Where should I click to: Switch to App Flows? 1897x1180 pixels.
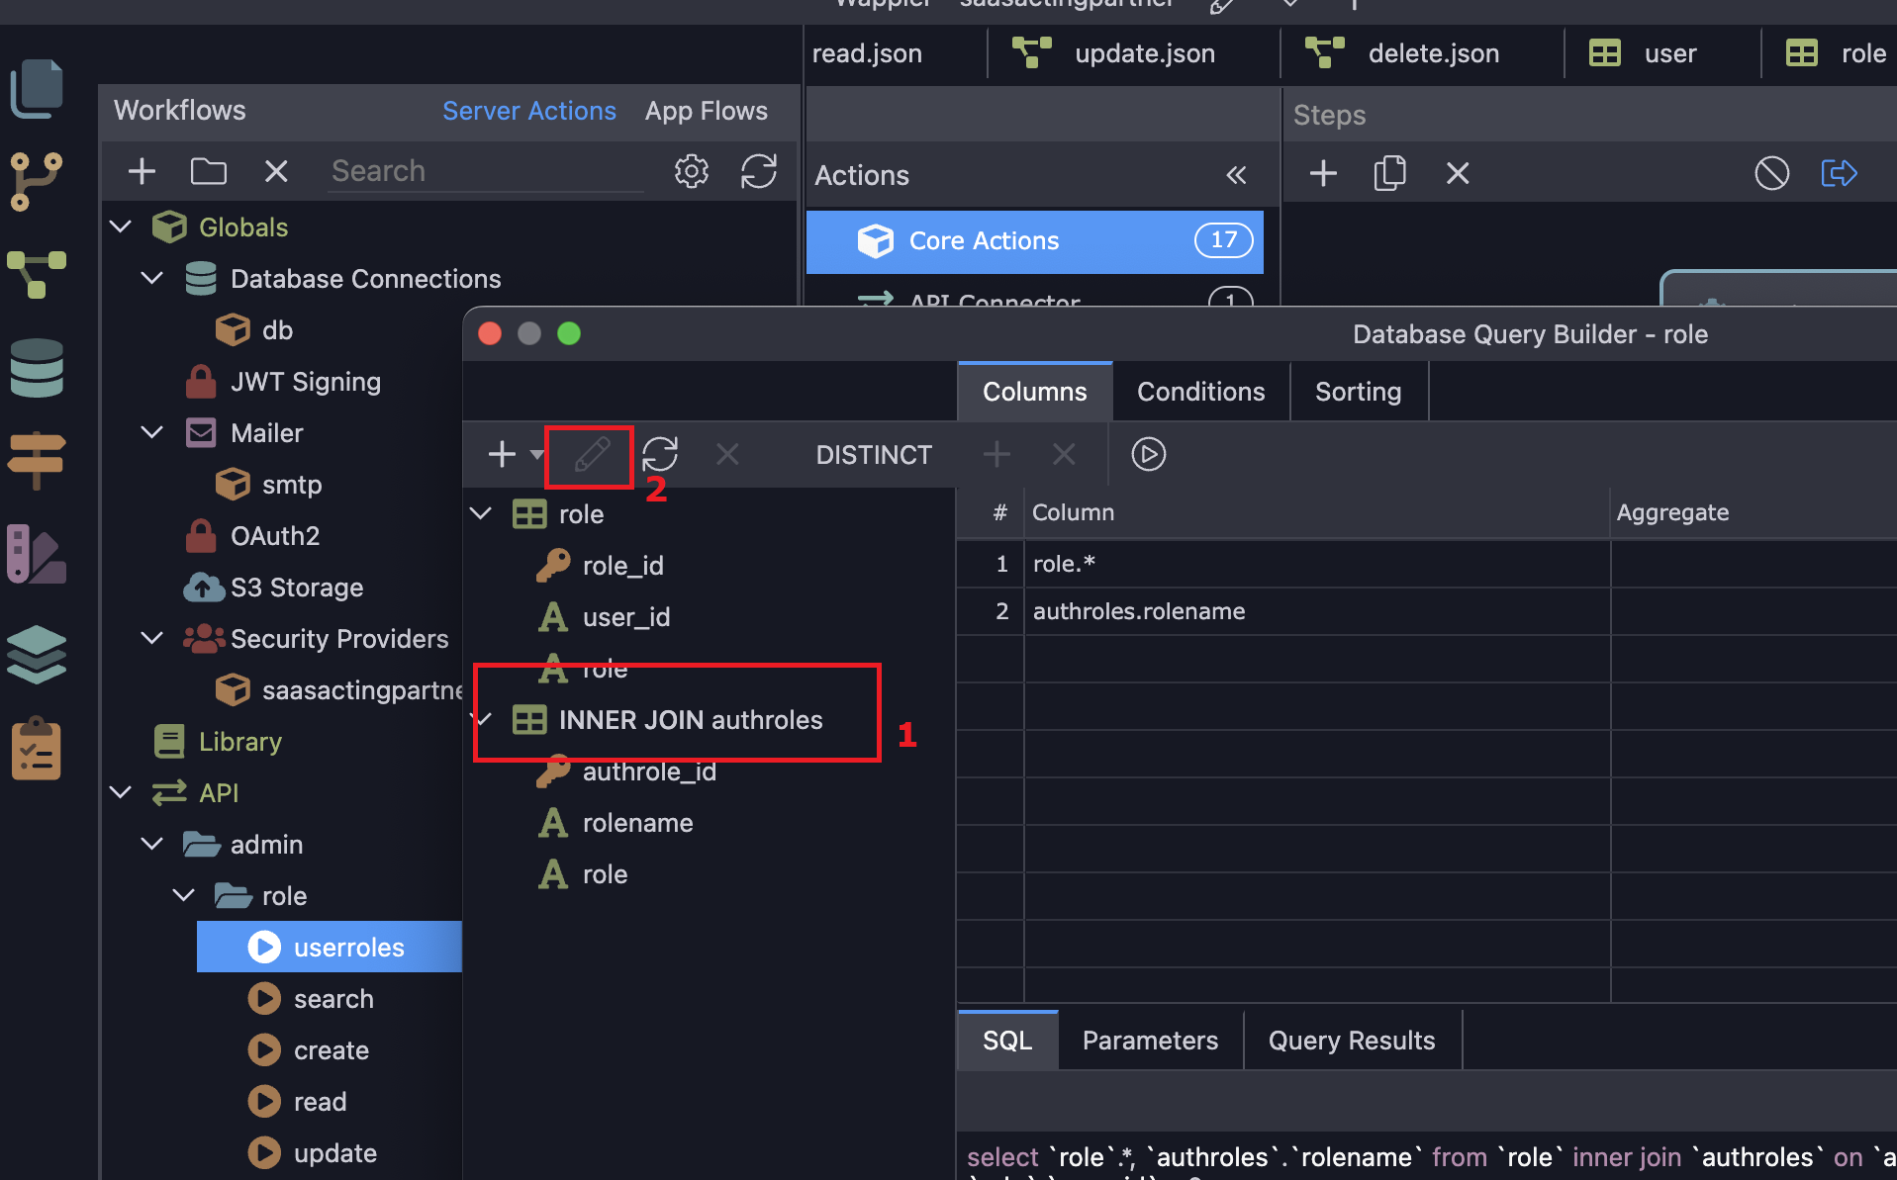point(707,111)
